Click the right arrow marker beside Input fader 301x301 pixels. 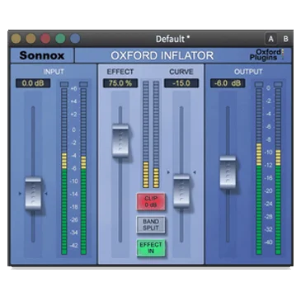pos(46,194)
